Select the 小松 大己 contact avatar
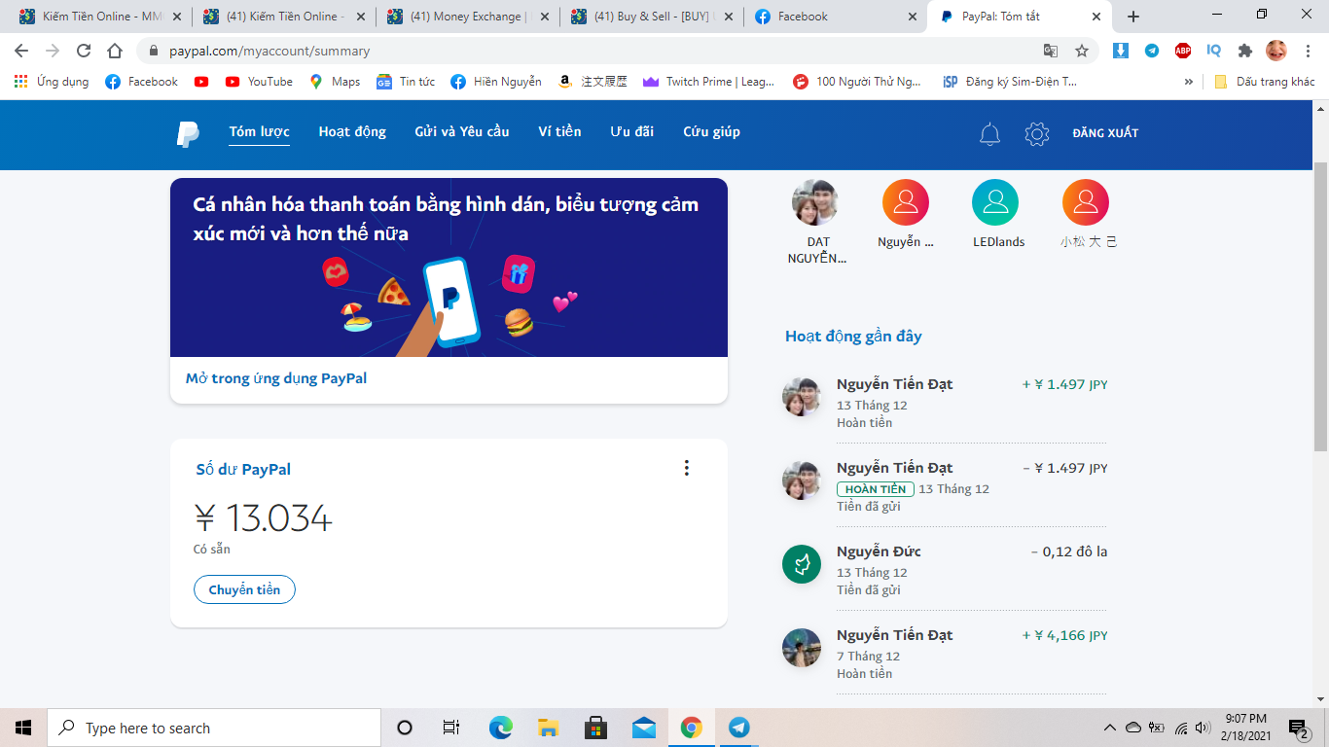This screenshot has width=1329, height=747. pos(1086,202)
